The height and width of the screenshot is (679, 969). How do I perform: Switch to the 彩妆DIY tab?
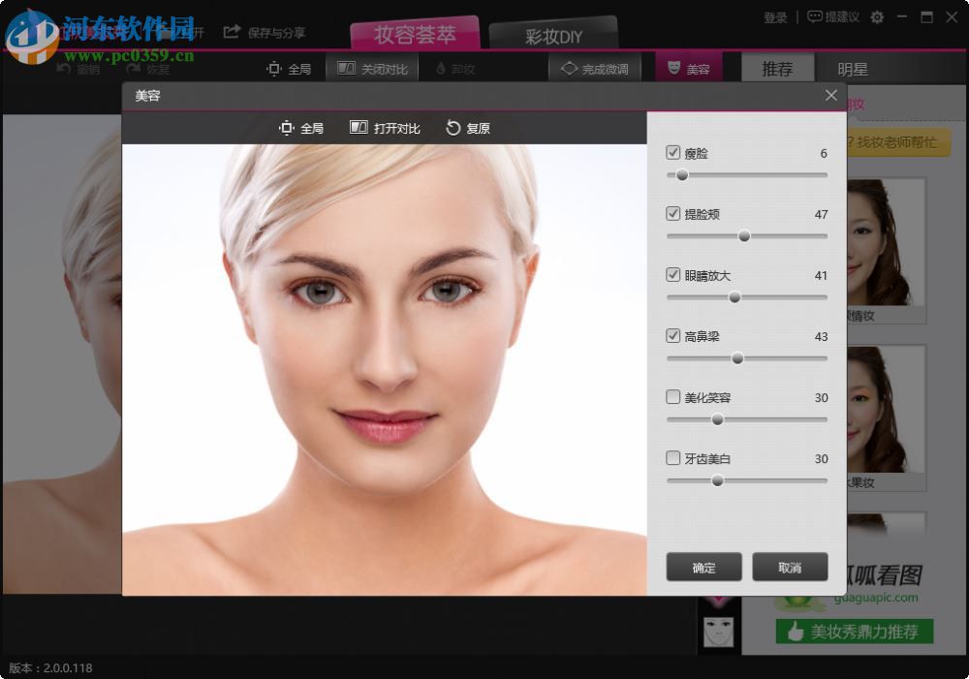[552, 36]
